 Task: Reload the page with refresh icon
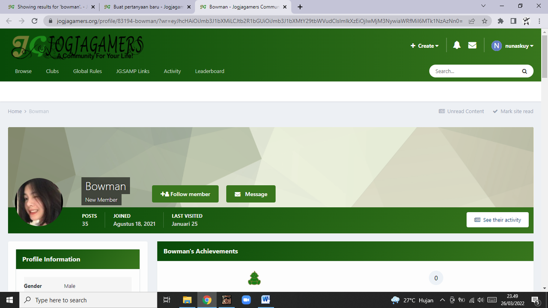pyautogui.click(x=35, y=21)
